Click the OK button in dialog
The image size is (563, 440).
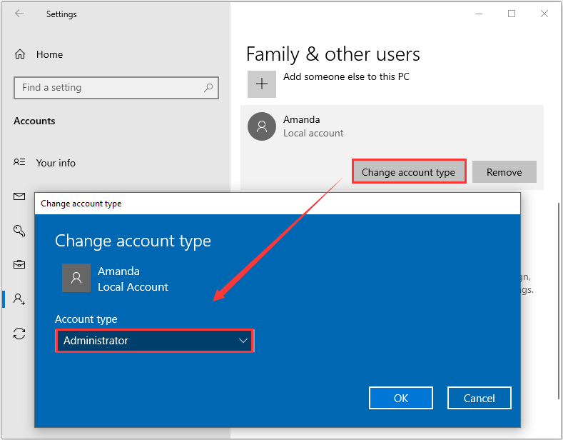click(401, 399)
